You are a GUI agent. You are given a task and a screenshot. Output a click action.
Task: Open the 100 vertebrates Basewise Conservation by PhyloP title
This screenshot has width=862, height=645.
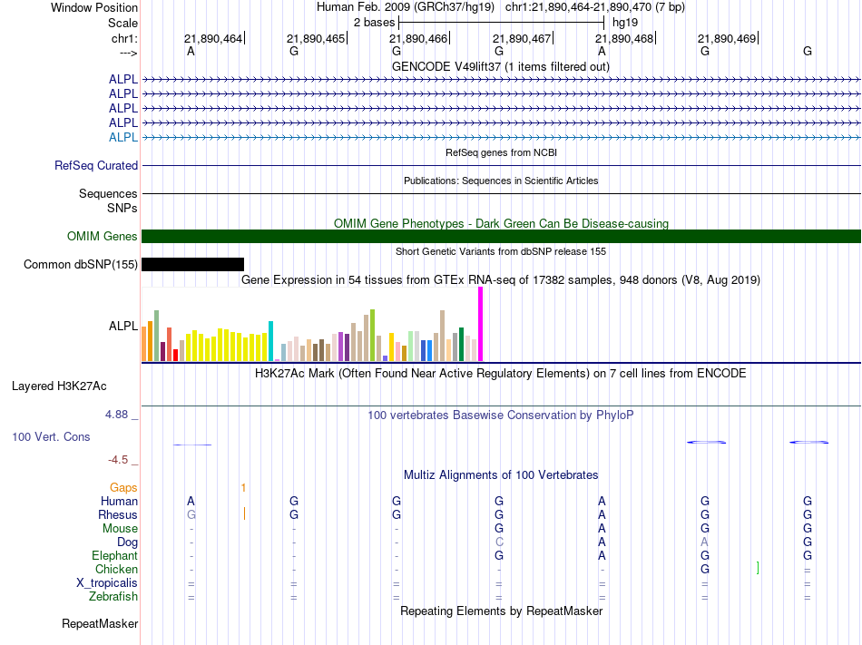pyautogui.click(x=500, y=415)
